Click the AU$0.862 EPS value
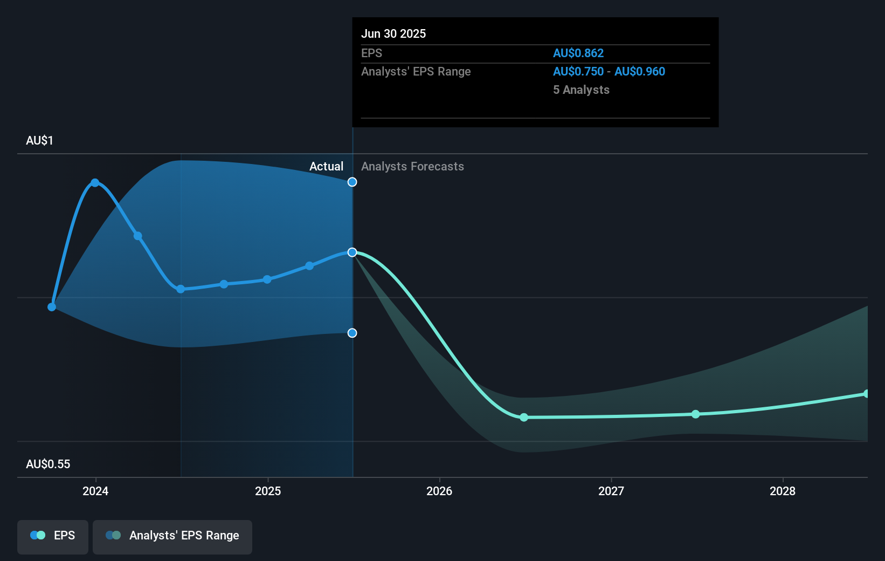This screenshot has height=561, width=885. click(x=578, y=53)
